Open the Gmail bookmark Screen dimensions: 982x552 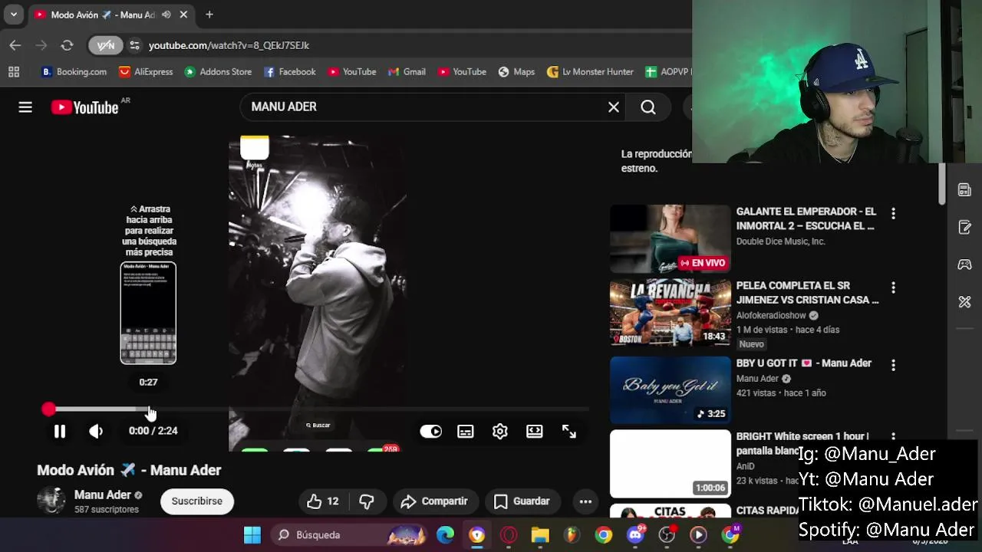pos(407,72)
